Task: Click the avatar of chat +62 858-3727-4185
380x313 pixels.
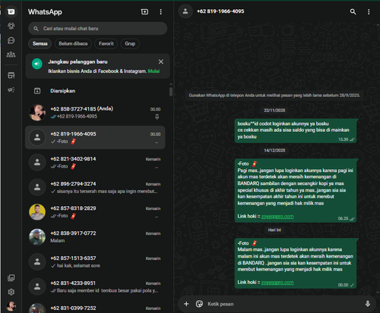Action: pos(37,113)
